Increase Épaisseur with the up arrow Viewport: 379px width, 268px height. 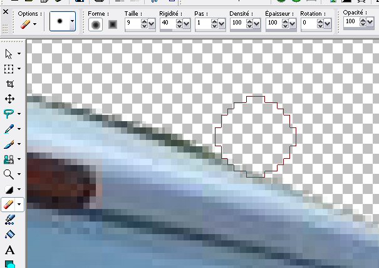tap(285, 21)
